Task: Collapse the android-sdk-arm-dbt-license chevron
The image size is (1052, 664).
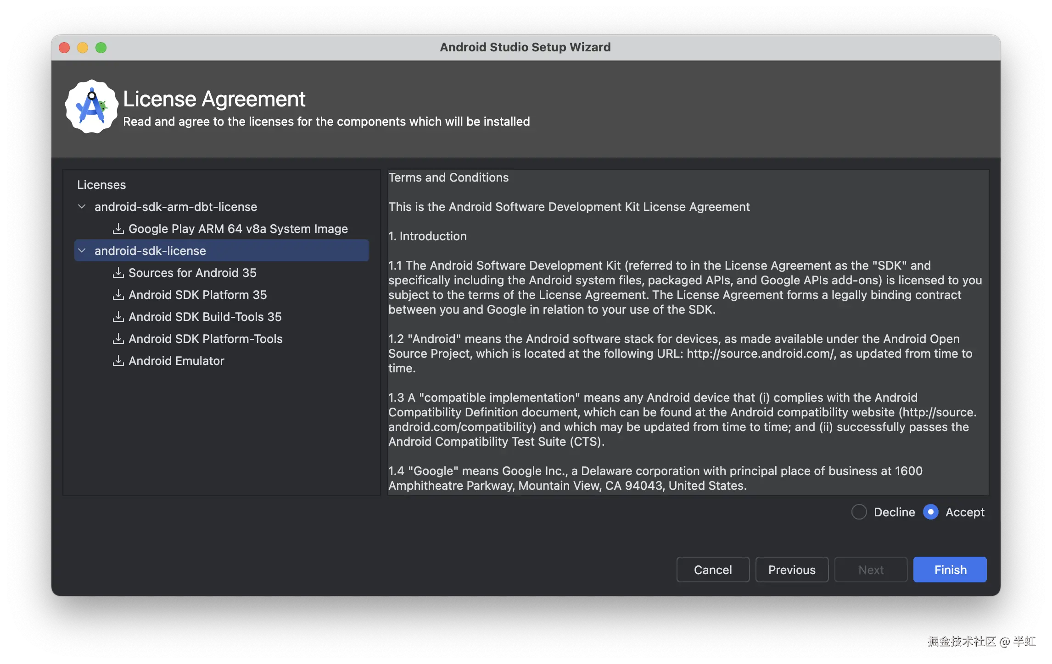Action: point(82,206)
